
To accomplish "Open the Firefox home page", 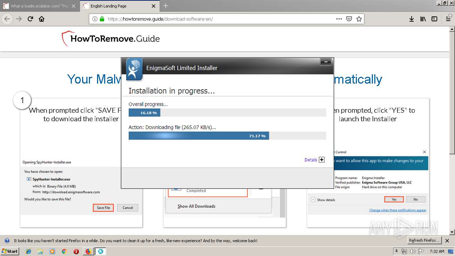I will pyautogui.click(x=42, y=19).
